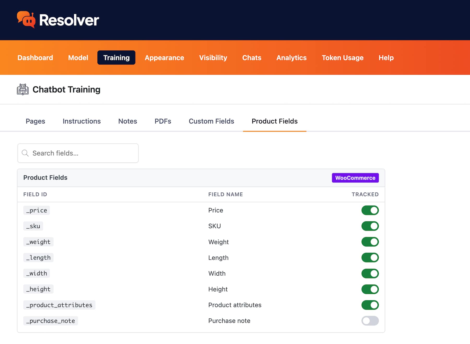Click the Resolver robot logo icon
This screenshot has width=470, height=344.
coord(26,20)
